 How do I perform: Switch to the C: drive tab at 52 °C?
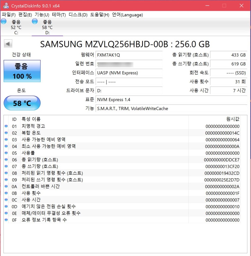tap(16, 27)
